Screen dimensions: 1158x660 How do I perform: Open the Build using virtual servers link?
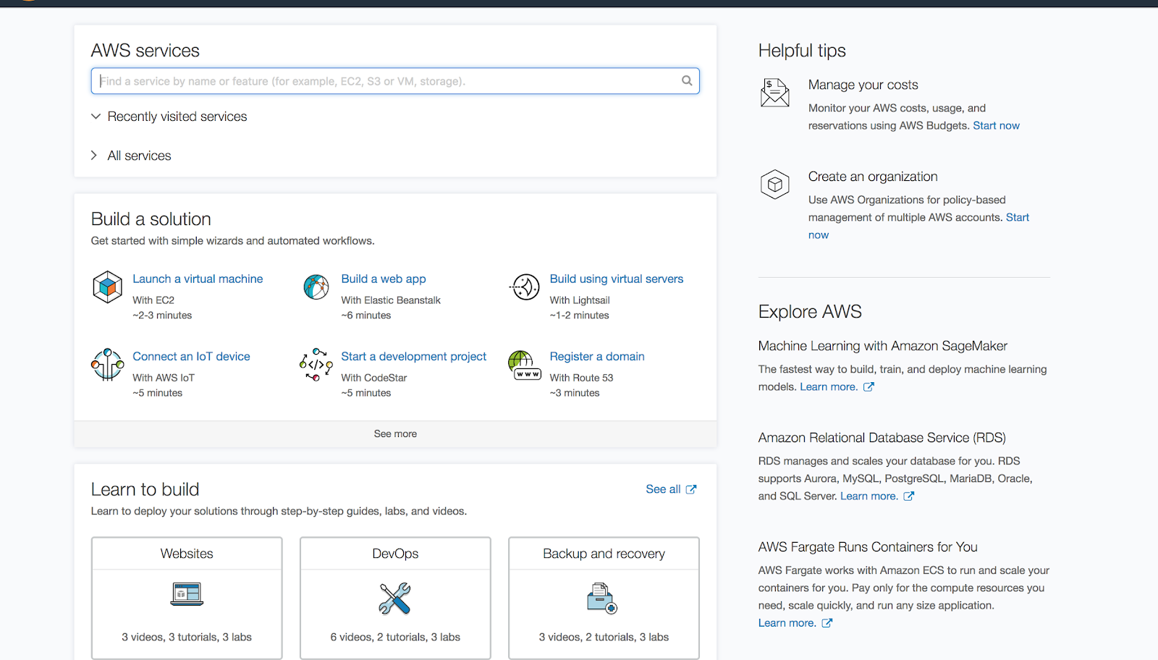coord(617,279)
